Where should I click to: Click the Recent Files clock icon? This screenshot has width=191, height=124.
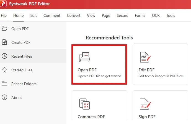click(4, 56)
